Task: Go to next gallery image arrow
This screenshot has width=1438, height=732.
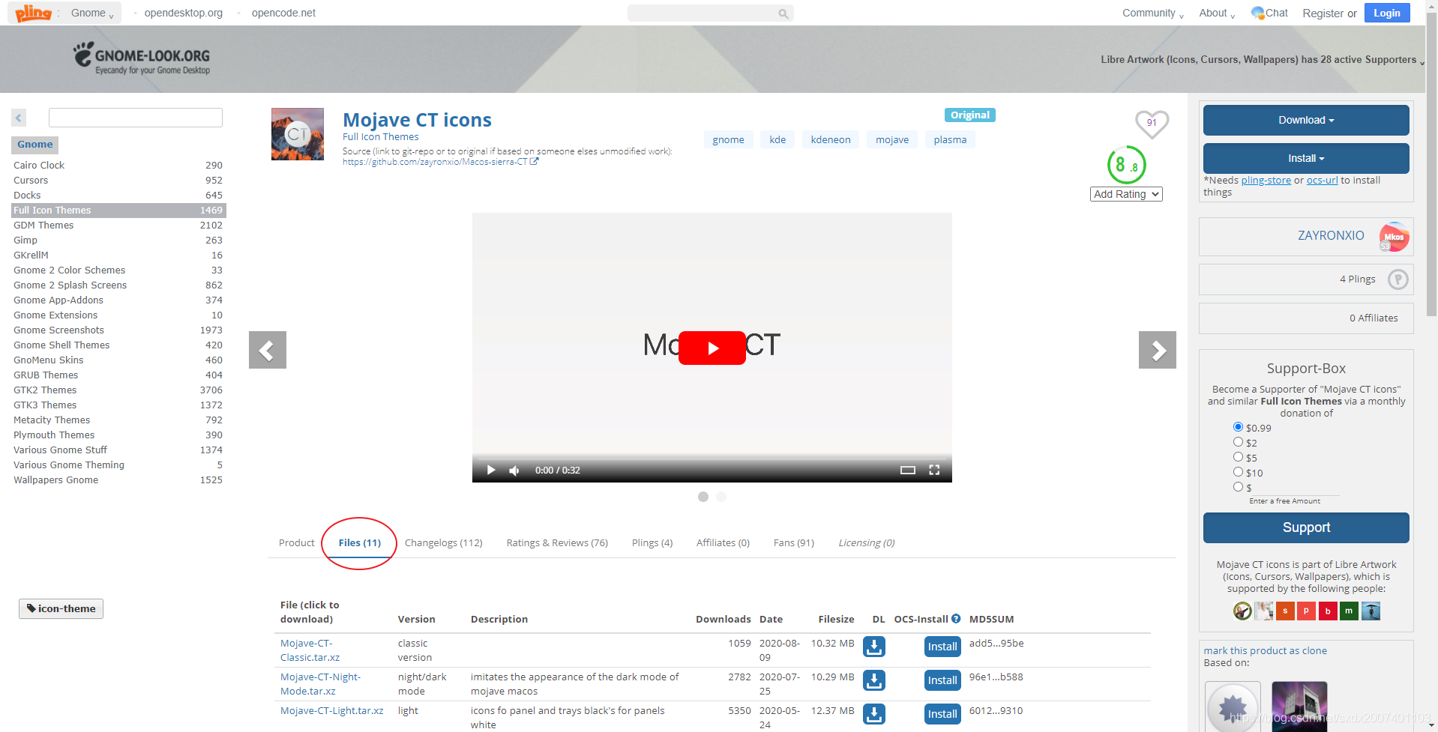Action: click(x=1158, y=350)
